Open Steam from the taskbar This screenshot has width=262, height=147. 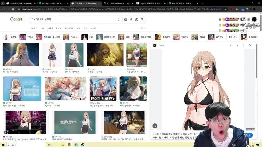[x=83, y=145]
